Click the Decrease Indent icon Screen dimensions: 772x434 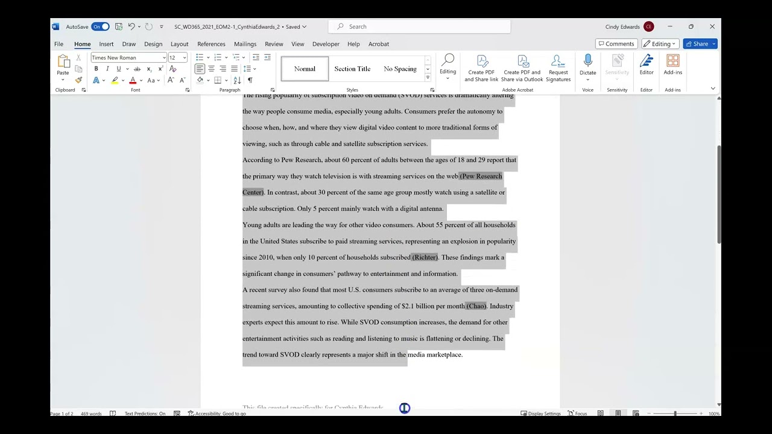click(256, 57)
